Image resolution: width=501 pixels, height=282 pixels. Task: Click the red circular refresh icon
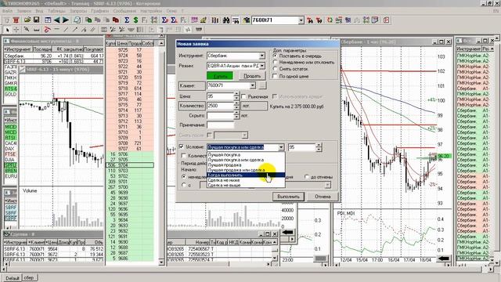330,20
